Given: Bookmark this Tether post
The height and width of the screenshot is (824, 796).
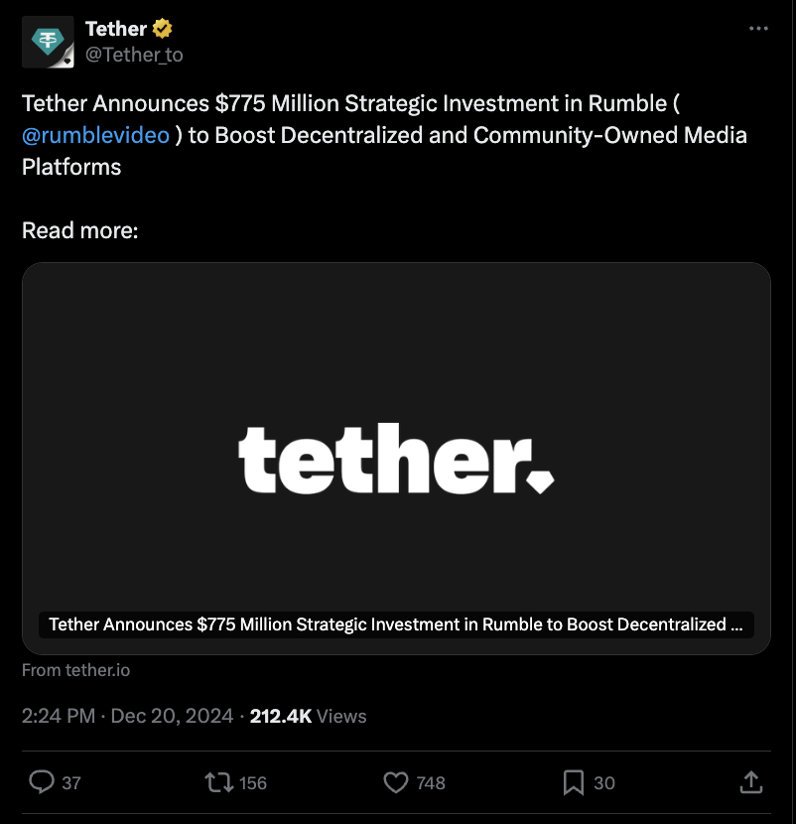Looking at the screenshot, I should 573,783.
